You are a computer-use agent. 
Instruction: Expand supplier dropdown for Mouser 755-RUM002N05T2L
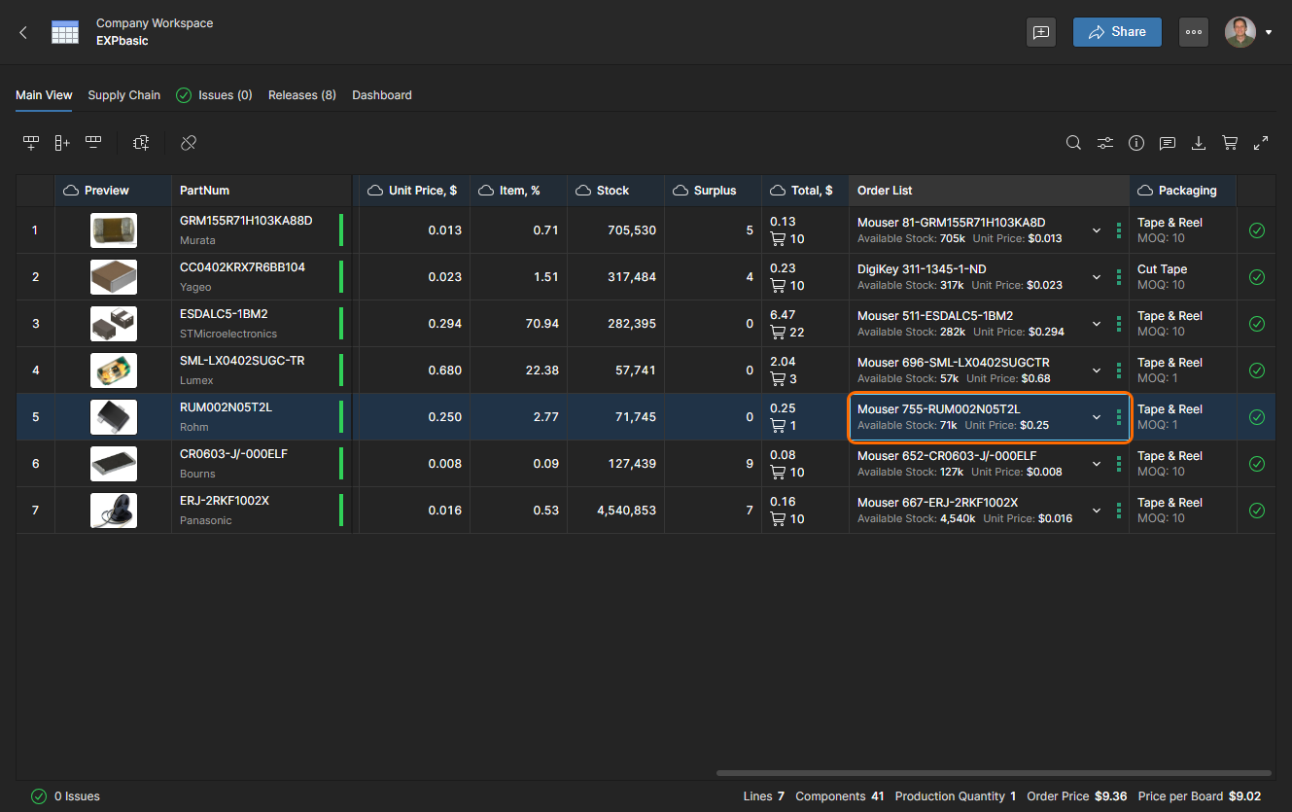(x=1097, y=417)
